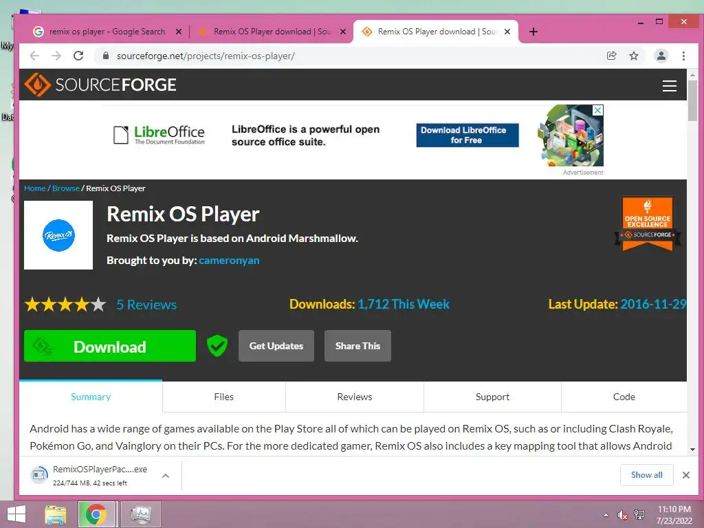Click the RemixOSPlayerPac....exe download item

pyautogui.click(x=100, y=475)
